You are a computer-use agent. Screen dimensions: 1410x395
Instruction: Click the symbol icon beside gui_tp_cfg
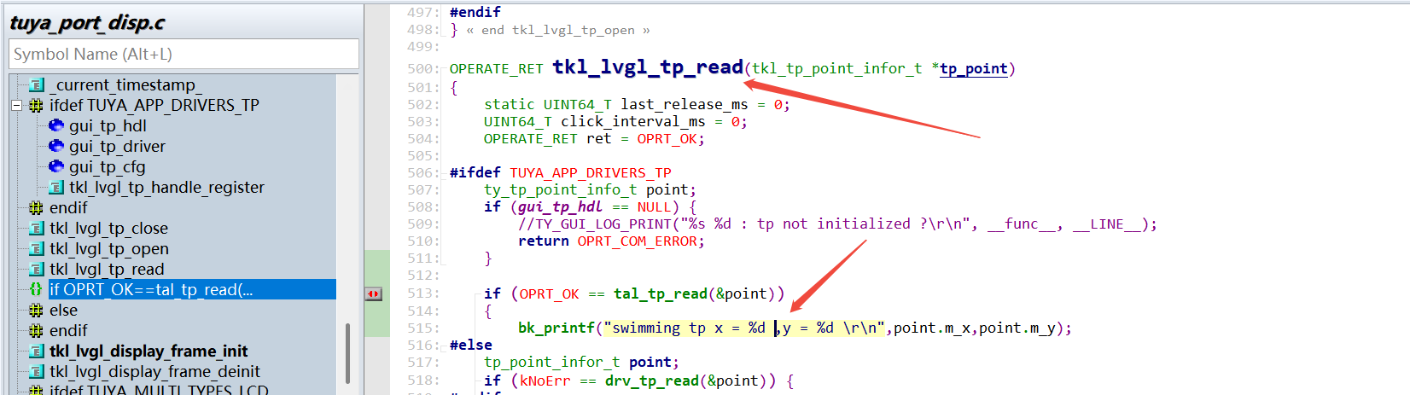pyautogui.click(x=56, y=166)
